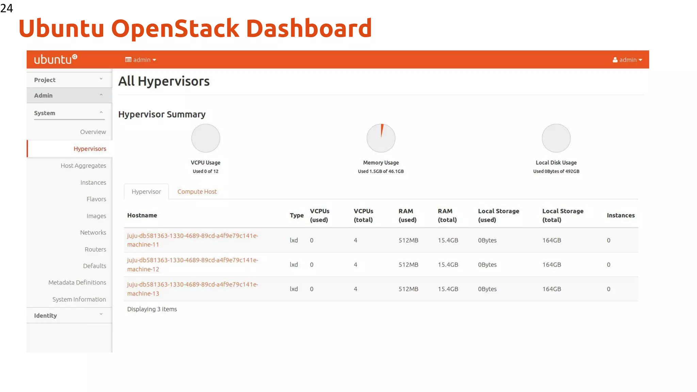Click the RAM (total) column header

[447, 215]
